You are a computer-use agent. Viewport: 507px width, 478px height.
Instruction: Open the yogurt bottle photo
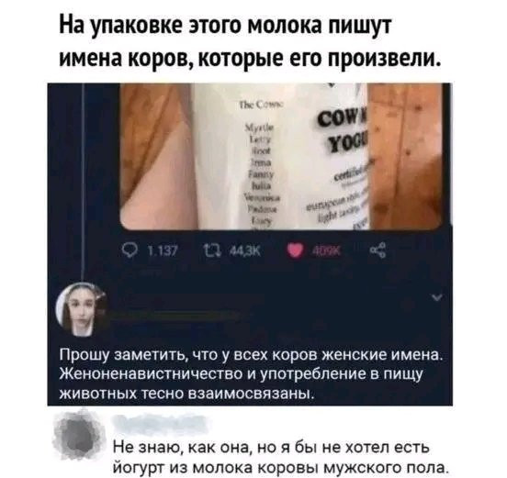tap(281, 156)
